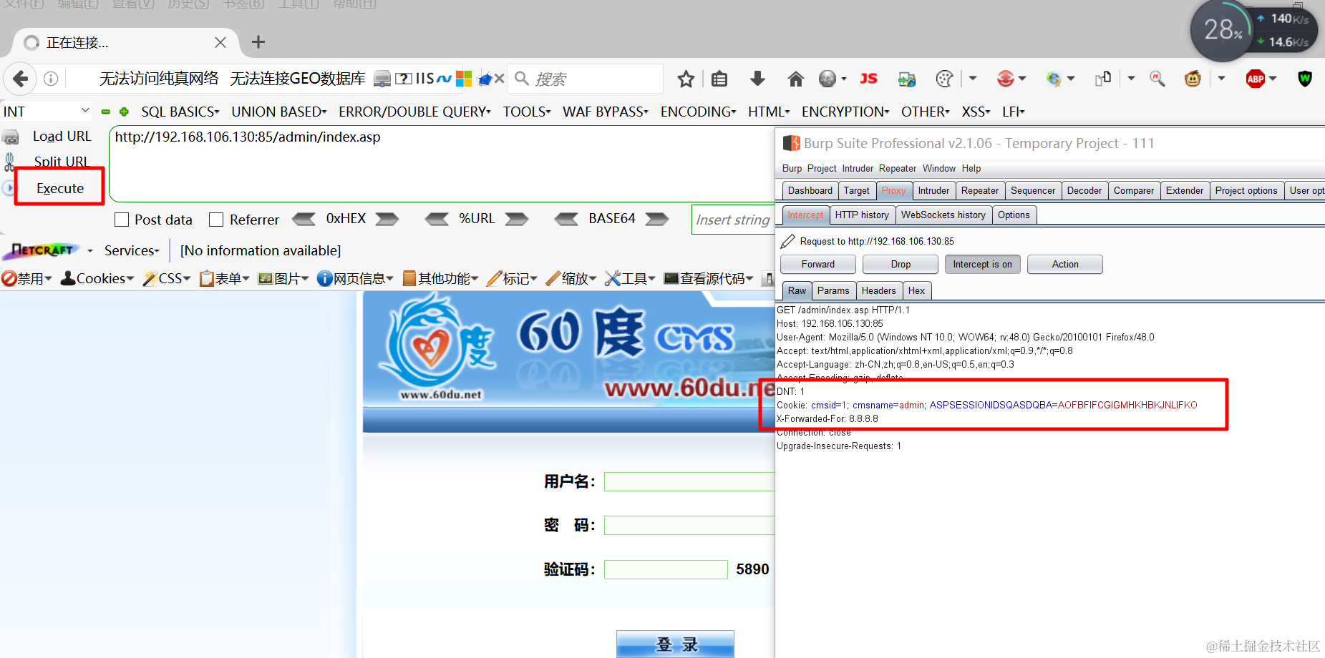Open a new tab with plus button
The image size is (1325, 658).
click(258, 42)
